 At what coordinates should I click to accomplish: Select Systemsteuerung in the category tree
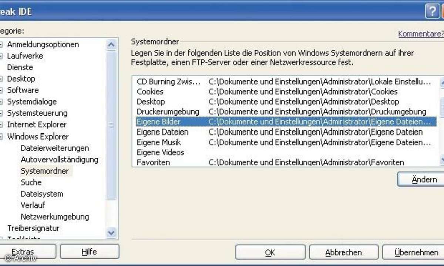[x=37, y=113]
